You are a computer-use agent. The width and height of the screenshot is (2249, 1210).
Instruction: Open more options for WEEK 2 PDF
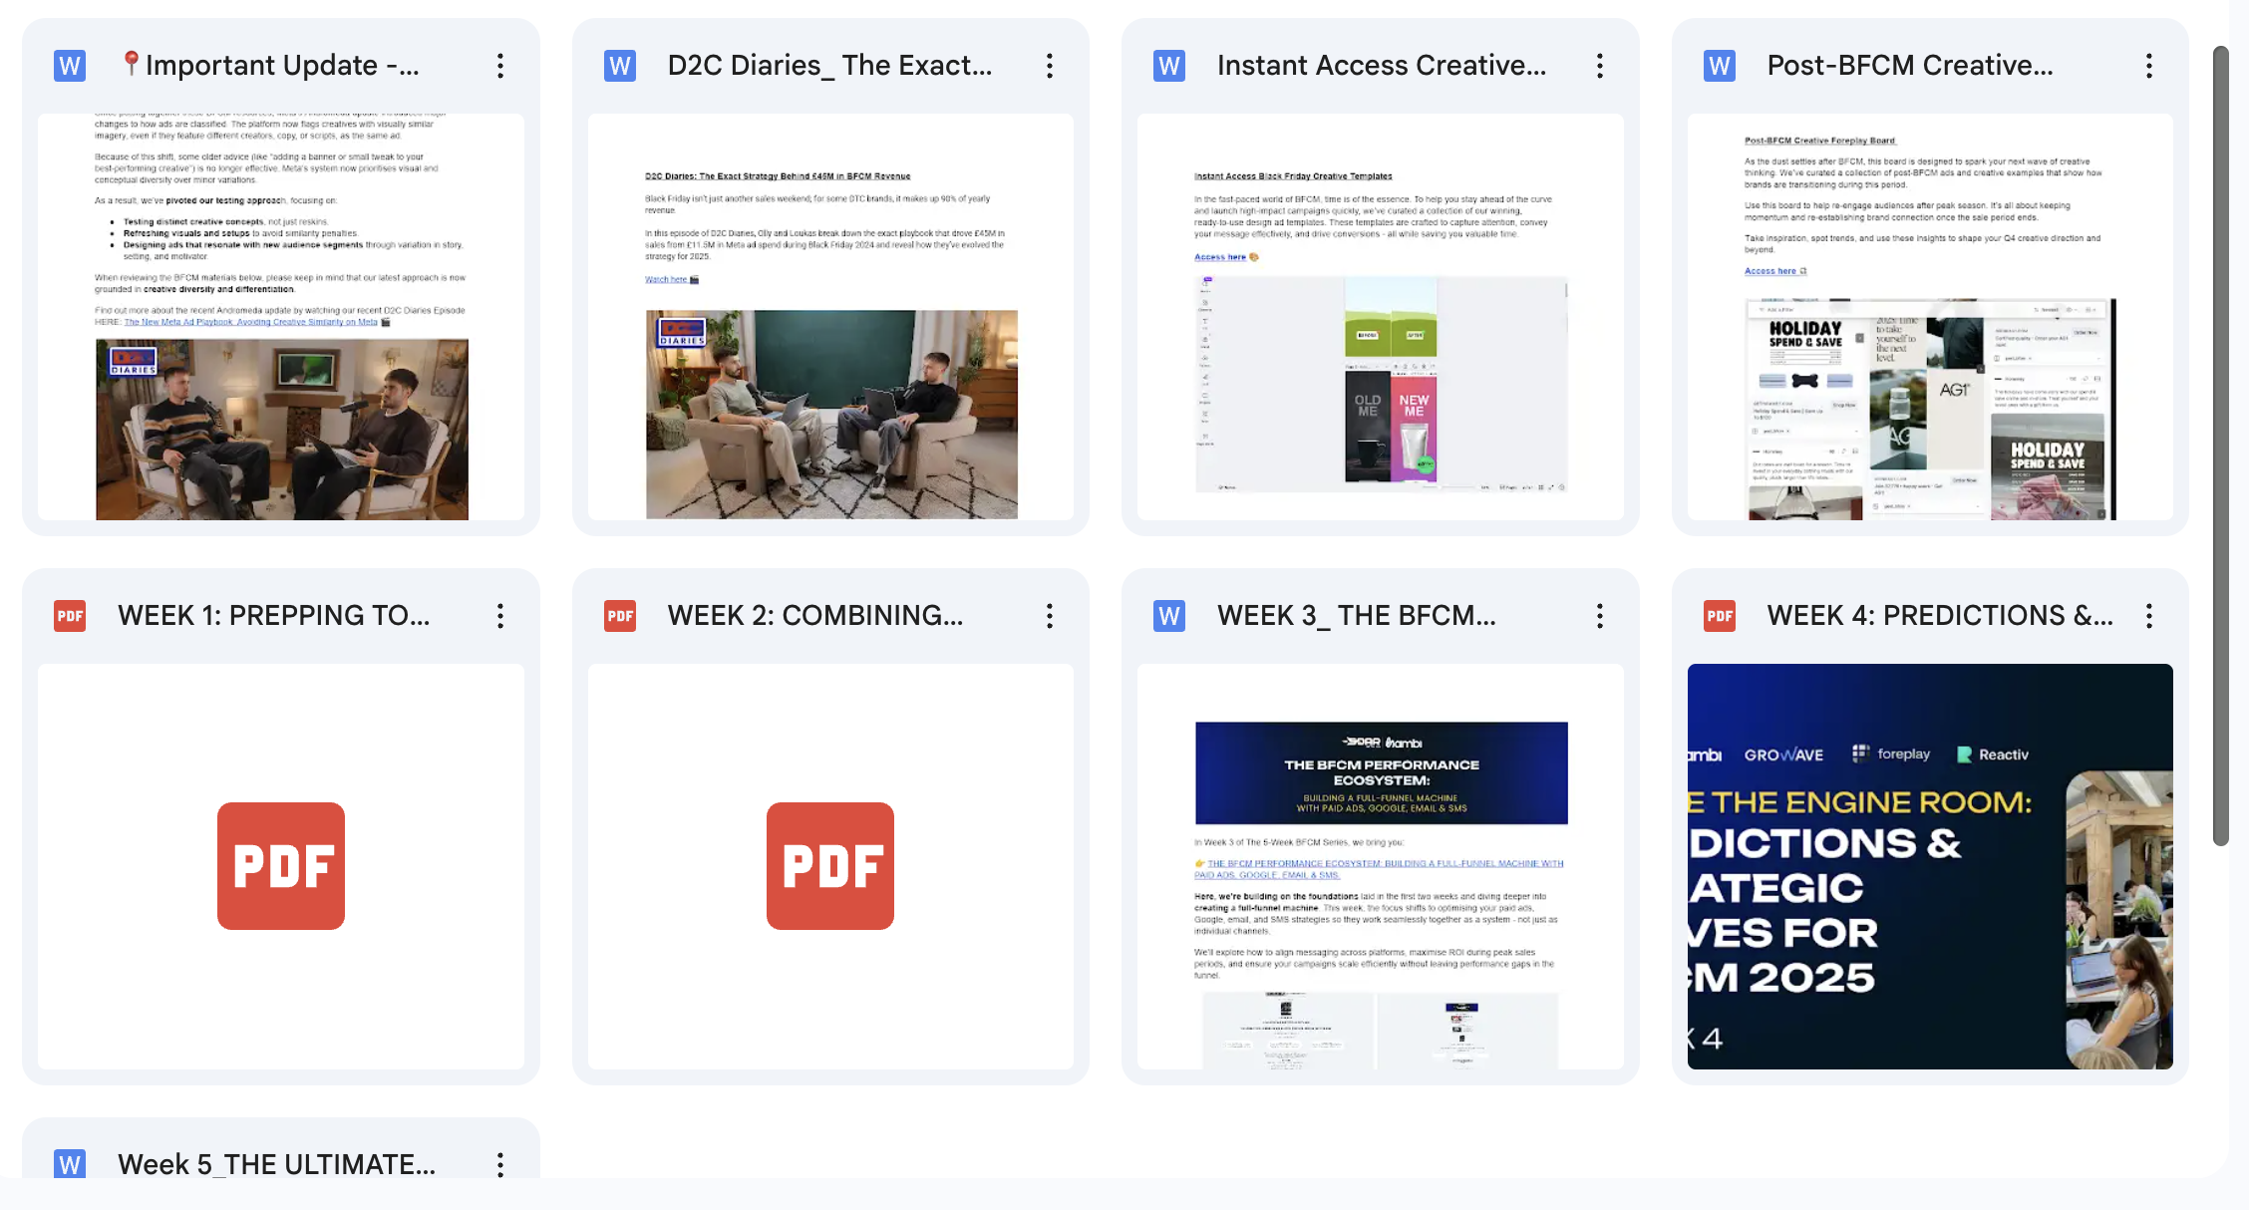tap(1050, 616)
